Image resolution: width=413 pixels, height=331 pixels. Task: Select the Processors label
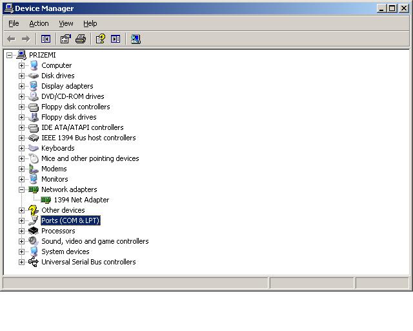[58, 231]
